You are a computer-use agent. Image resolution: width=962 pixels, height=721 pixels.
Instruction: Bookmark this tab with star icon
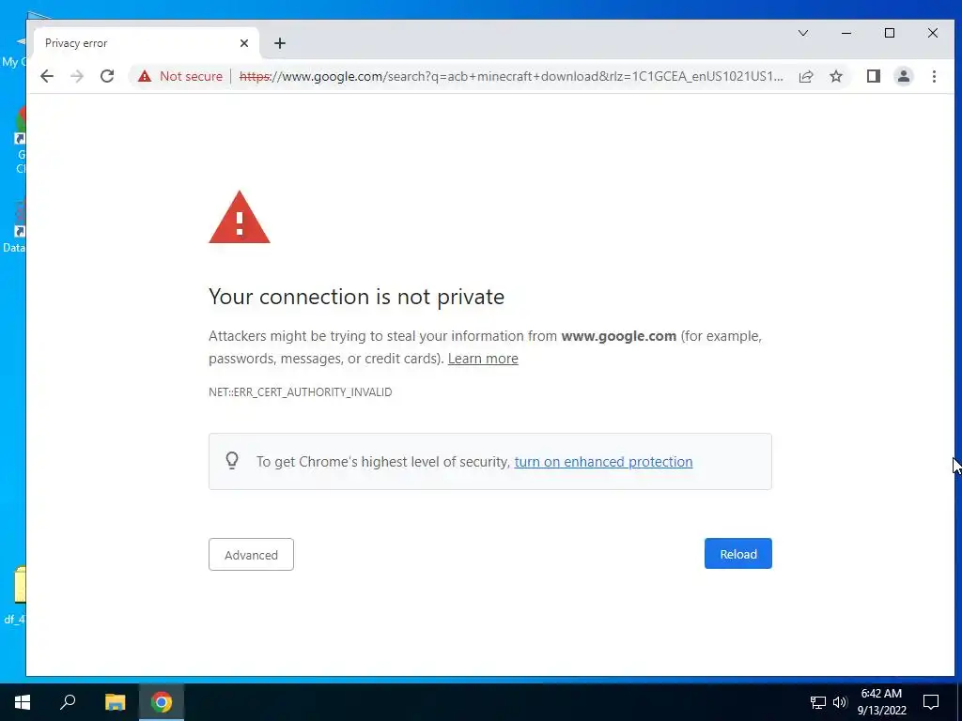tap(835, 76)
